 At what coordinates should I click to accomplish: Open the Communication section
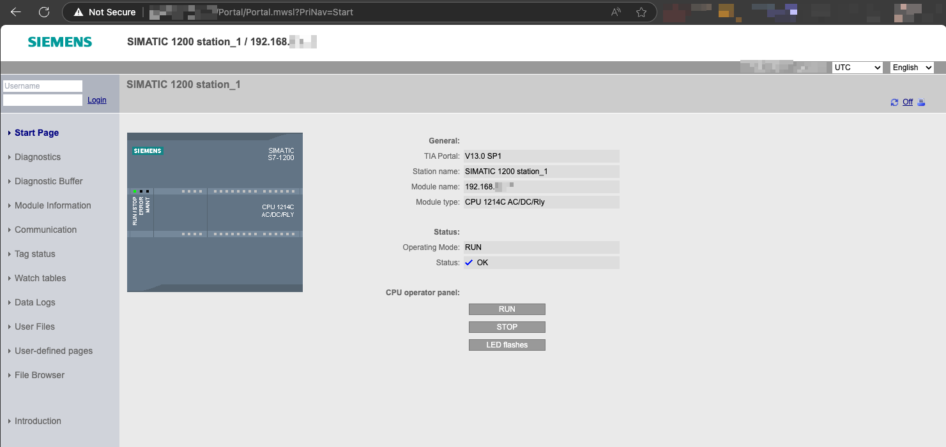tap(45, 230)
